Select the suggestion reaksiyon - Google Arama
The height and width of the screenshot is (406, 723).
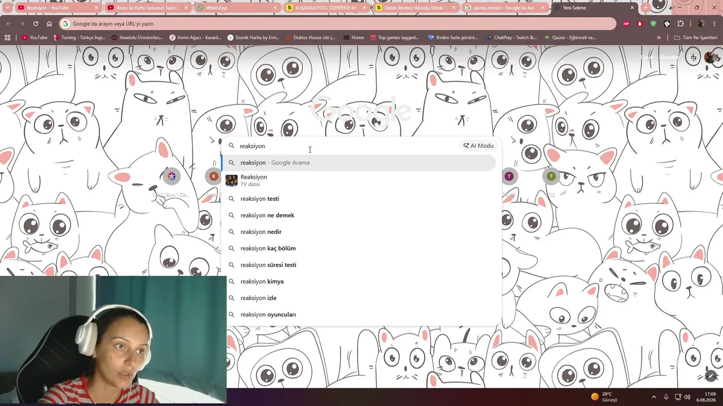(359, 162)
